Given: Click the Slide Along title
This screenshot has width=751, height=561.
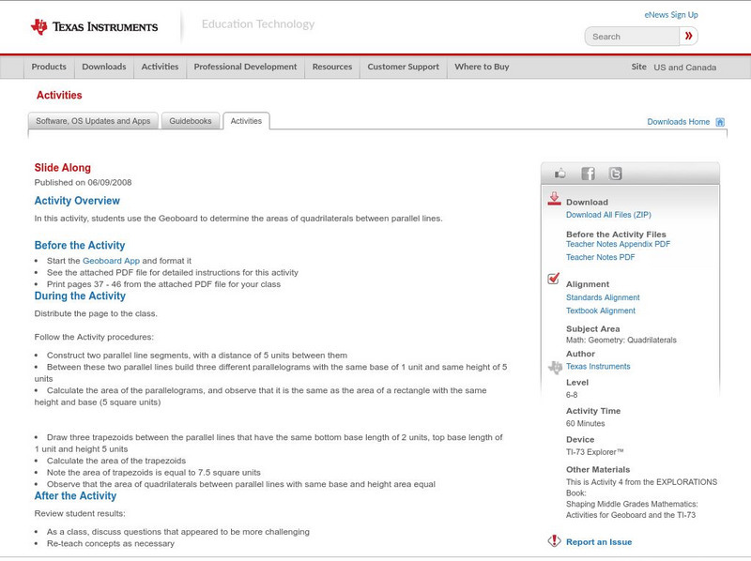Looking at the screenshot, I should [x=62, y=168].
